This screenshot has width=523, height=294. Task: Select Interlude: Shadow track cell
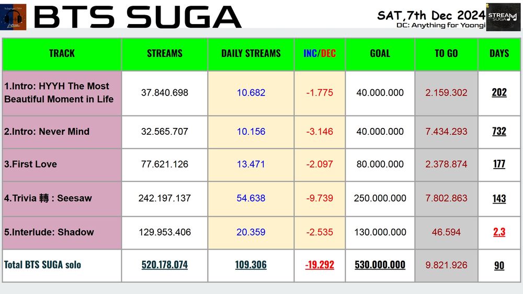[62, 232]
